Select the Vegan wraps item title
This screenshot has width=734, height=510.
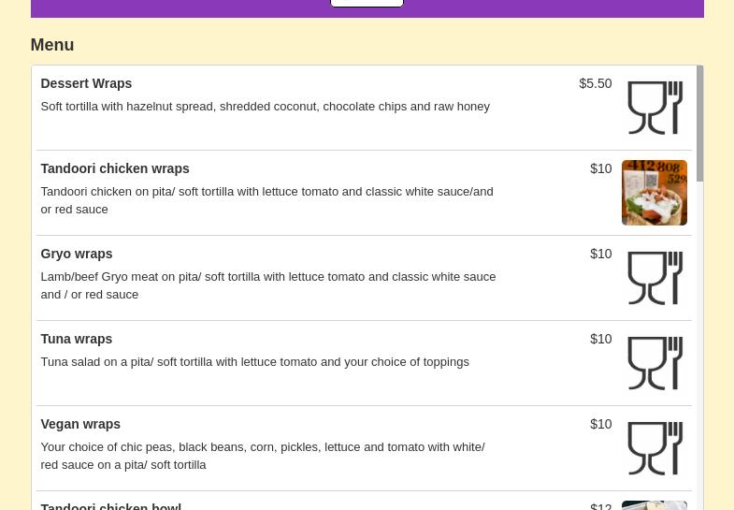80,424
